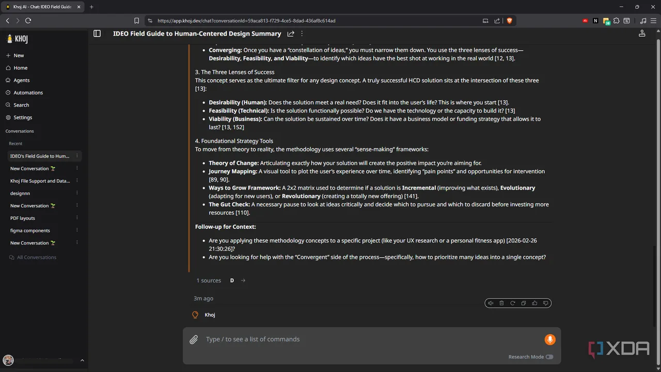Image resolution: width=661 pixels, height=372 pixels.
Task: Click the Khoj logo in the sidebar
Action: [x=17, y=39]
